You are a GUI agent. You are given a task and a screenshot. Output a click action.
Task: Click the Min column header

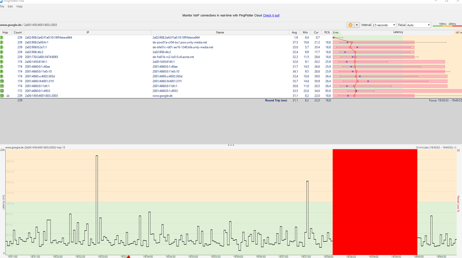(x=305, y=32)
